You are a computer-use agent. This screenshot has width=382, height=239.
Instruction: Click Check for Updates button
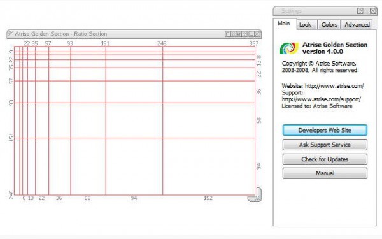pos(325,159)
